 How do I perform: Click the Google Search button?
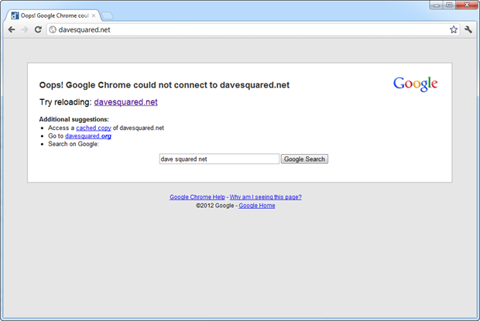(x=304, y=159)
